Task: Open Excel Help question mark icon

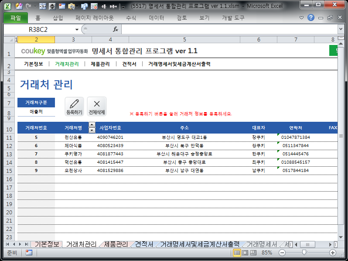Action: pos(311,17)
